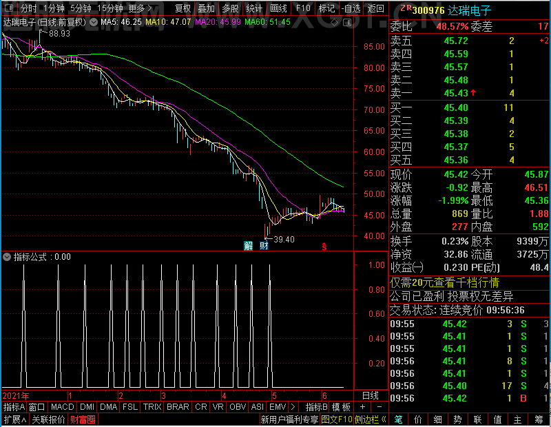This screenshot has height=427, width=551.
Task: Collapse the 侧边栏 sidebar
Action: 371,419
